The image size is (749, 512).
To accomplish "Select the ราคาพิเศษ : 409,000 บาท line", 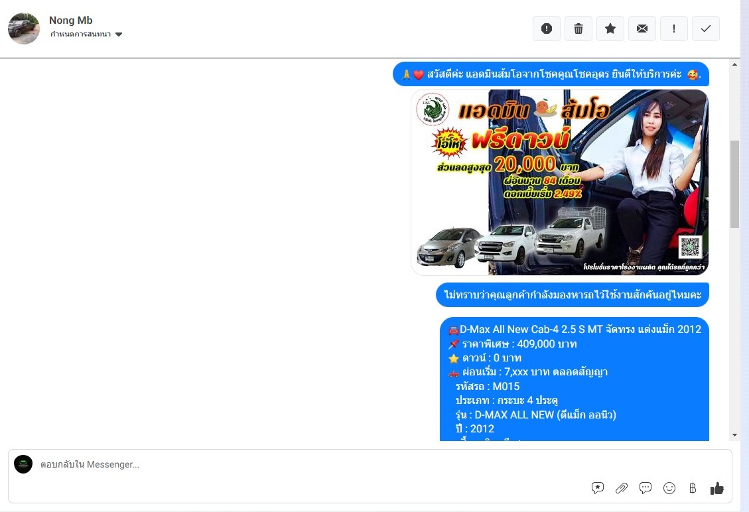I will [513, 344].
